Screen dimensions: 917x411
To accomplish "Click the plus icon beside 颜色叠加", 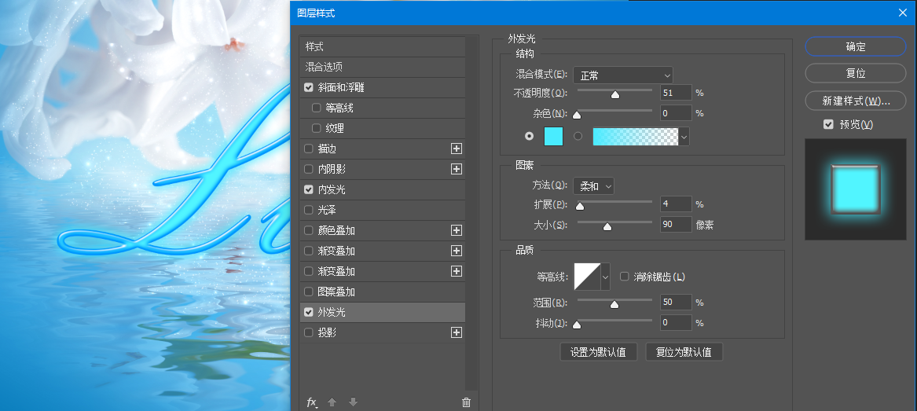I will [457, 230].
